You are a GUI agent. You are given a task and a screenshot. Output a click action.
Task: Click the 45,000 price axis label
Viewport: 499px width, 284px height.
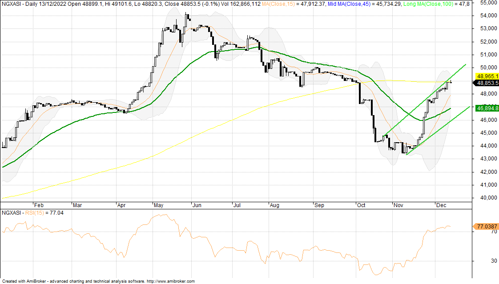coord(488,133)
